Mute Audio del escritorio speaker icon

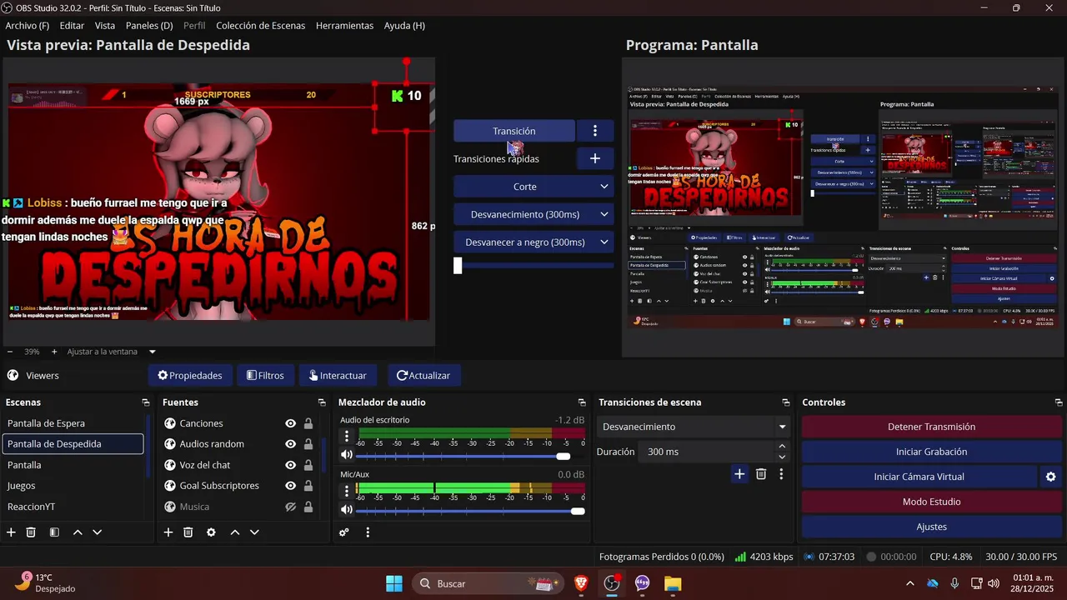coord(347,455)
